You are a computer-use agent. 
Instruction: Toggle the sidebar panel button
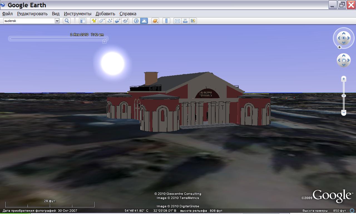83,21
